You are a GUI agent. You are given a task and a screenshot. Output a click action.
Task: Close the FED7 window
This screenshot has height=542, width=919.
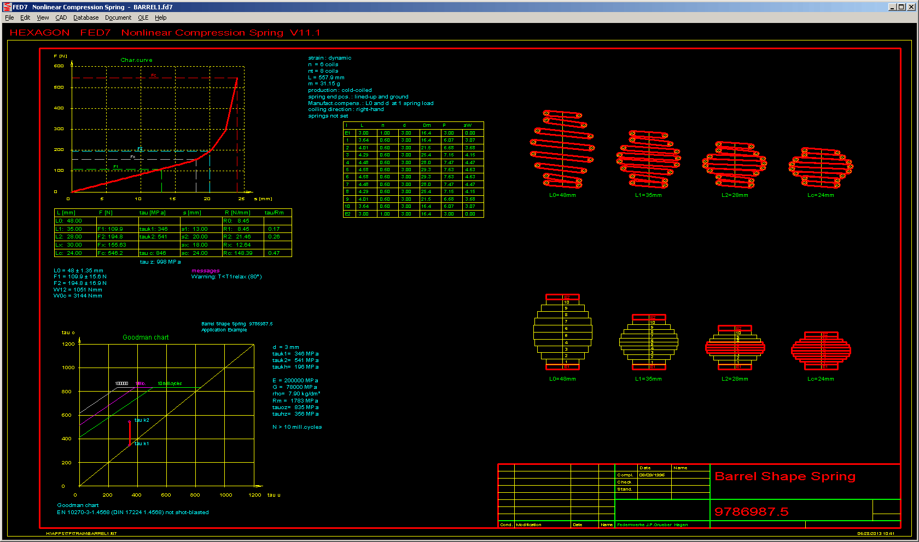tap(911, 7)
